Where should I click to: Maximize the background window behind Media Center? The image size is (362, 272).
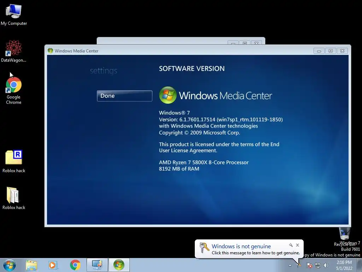coord(245,43)
